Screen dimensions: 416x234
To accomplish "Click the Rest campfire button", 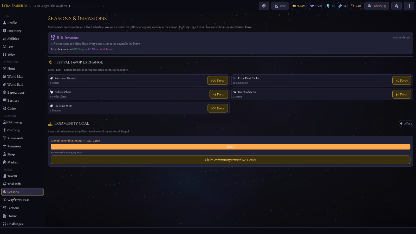I will pos(280,6).
